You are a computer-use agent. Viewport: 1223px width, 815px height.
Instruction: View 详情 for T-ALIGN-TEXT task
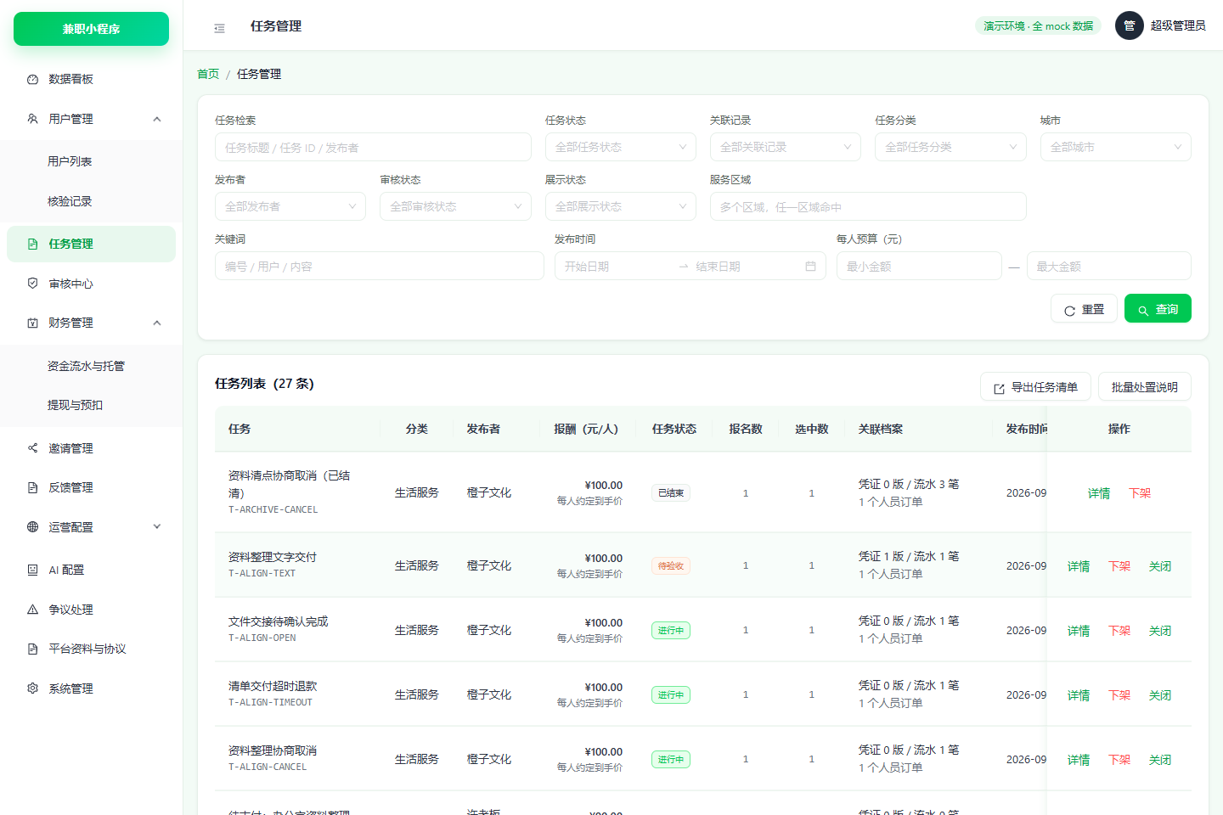click(1079, 566)
